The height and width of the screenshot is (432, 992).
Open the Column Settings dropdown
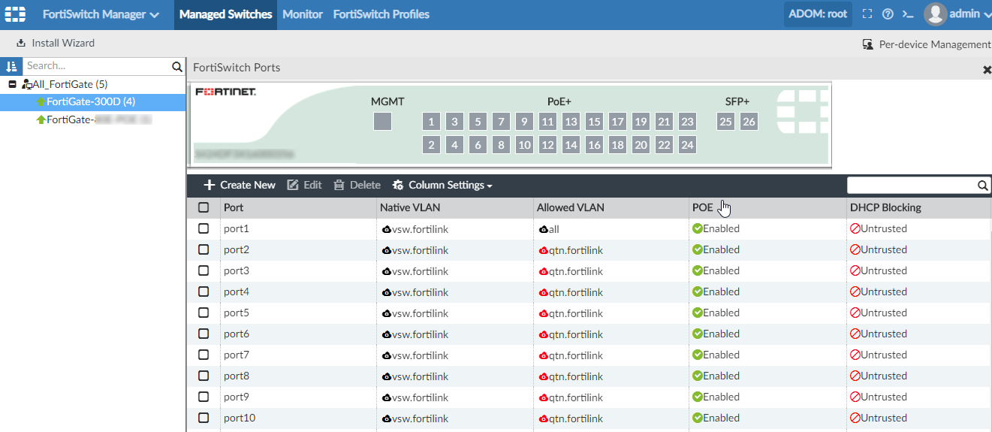click(442, 185)
